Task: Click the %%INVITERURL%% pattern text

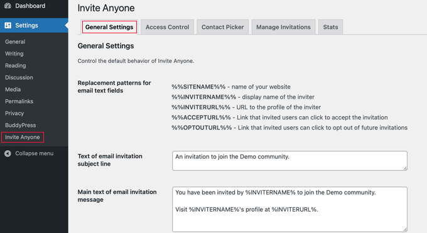Action: 201,107
